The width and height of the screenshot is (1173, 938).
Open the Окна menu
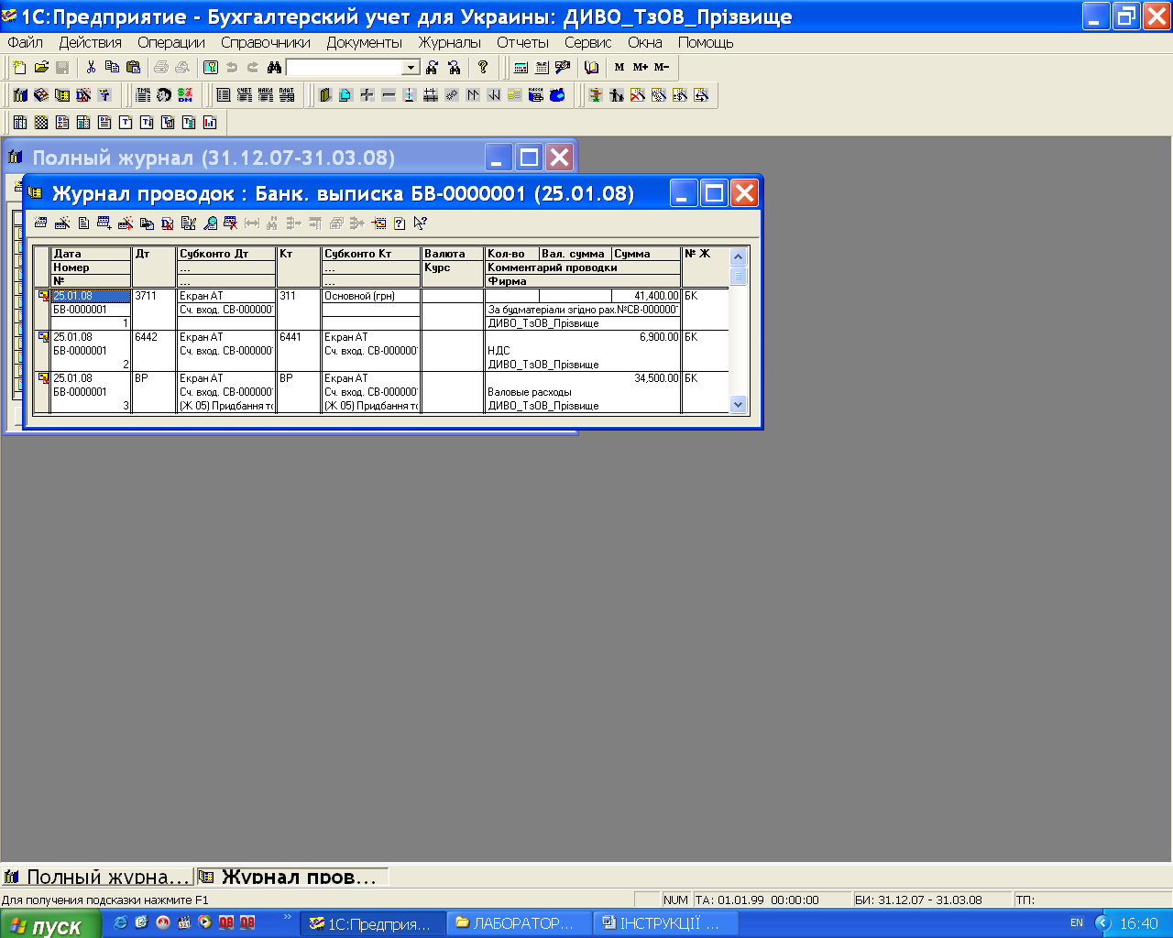tap(645, 42)
